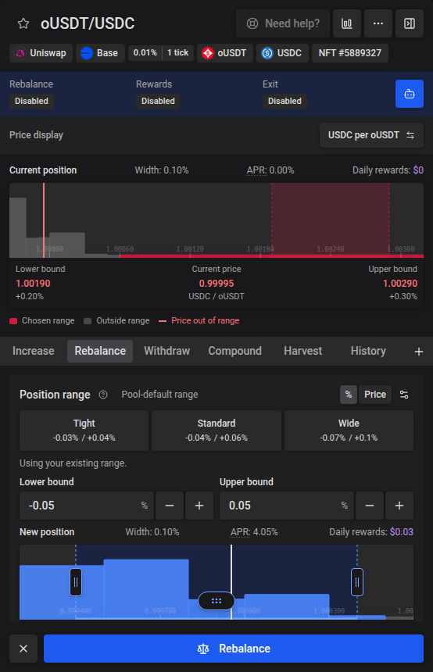Click the current price 0.99995
433x672 pixels.
(216, 284)
